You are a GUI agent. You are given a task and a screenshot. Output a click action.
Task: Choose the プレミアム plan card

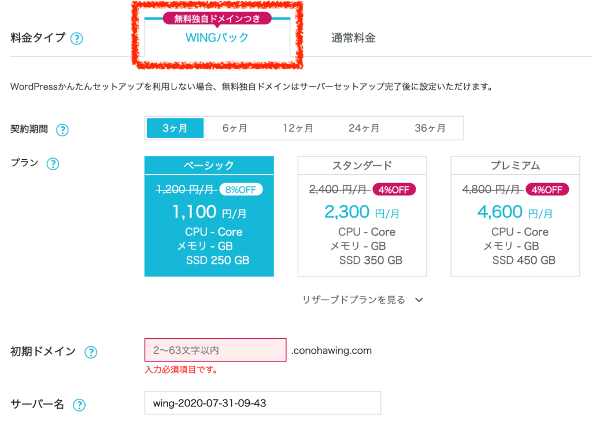pos(515,216)
